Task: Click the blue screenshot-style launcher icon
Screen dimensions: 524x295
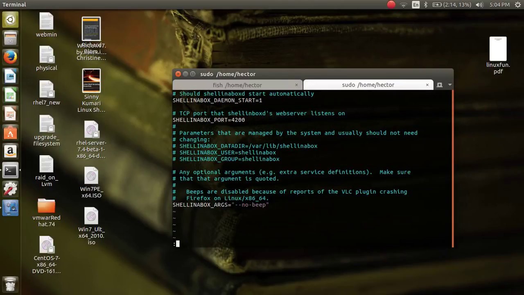Action: click(x=10, y=208)
